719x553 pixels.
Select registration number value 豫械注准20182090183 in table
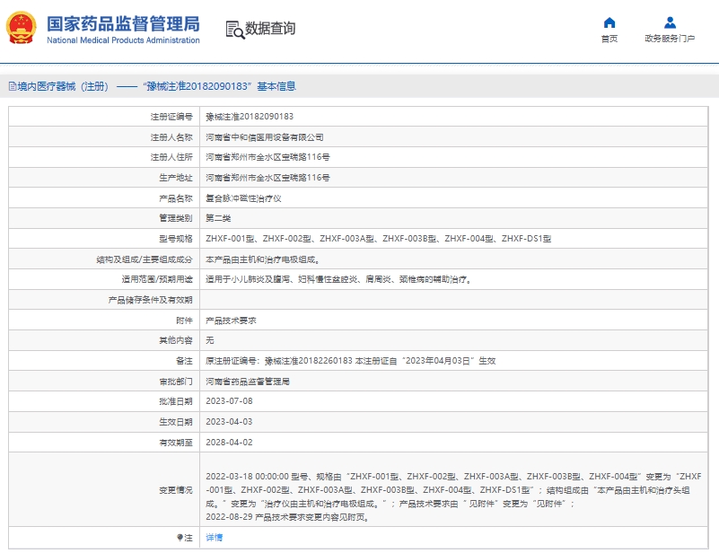[x=250, y=117]
